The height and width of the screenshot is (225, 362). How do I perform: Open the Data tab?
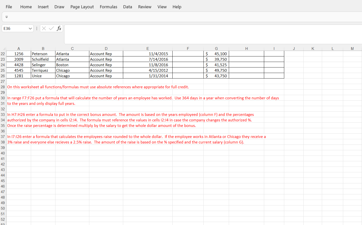(x=127, y=7)
